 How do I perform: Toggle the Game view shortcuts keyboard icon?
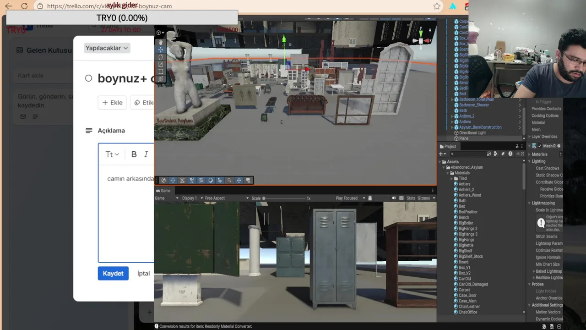[x=402, y=198]
